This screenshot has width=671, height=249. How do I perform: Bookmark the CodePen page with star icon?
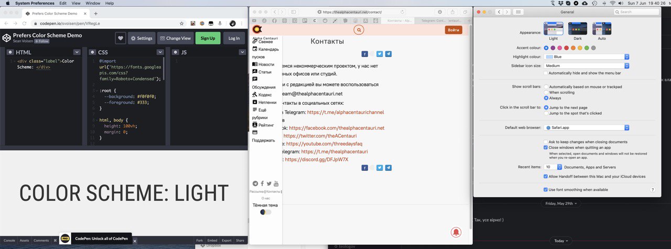click(181, 23)
